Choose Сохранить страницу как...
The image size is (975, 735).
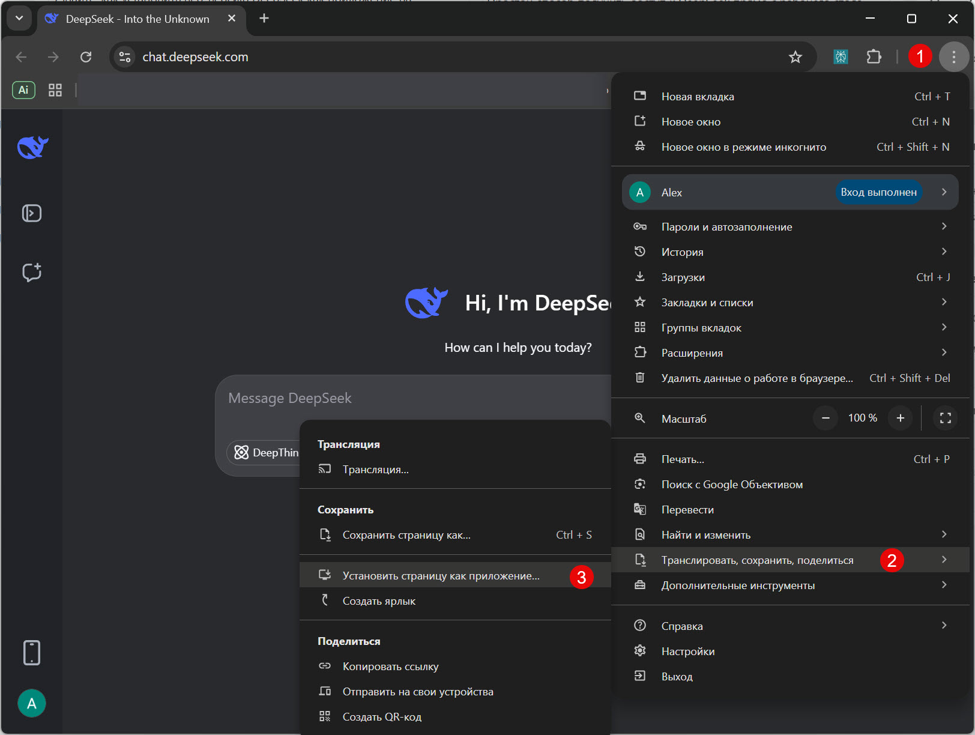point(455,535)
